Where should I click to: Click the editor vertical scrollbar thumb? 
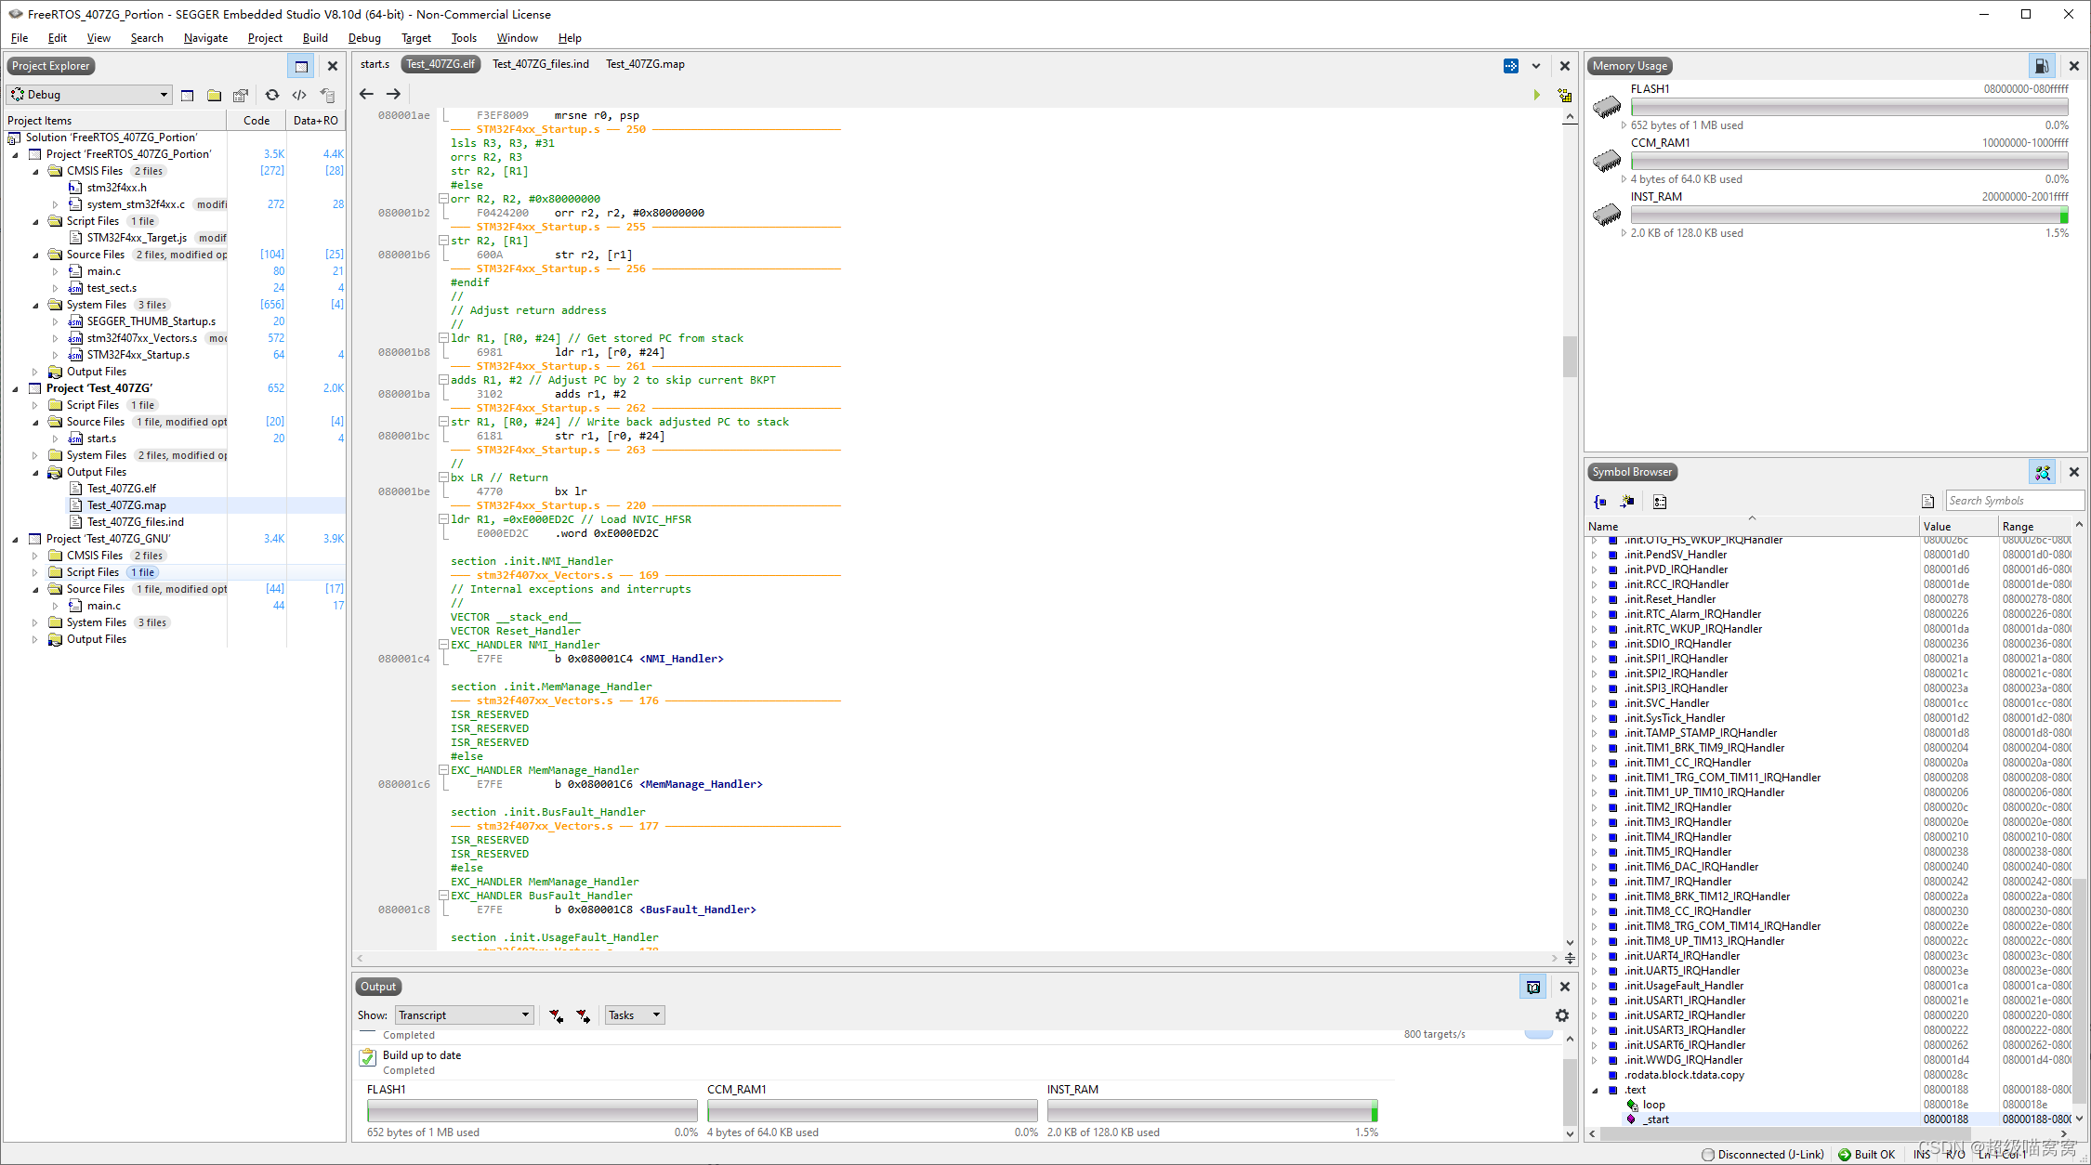(1570, 357)
